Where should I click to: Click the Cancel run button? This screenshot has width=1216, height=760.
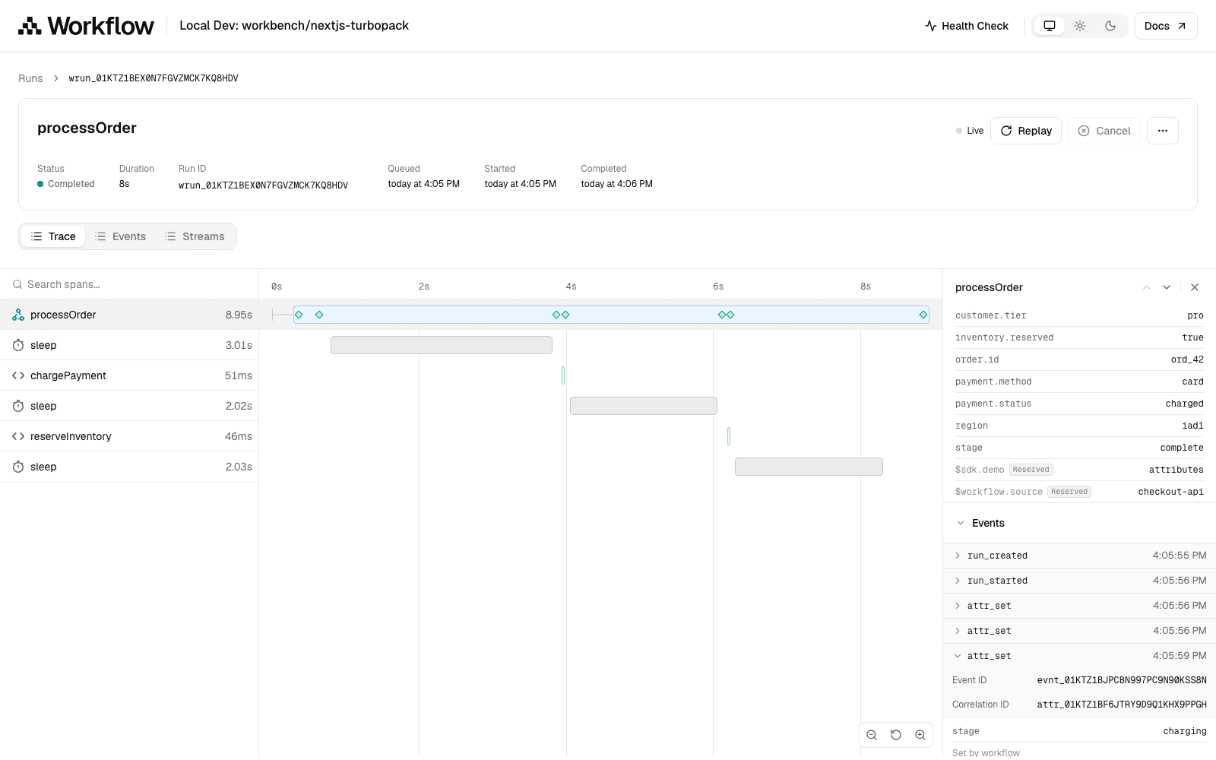1104,131
